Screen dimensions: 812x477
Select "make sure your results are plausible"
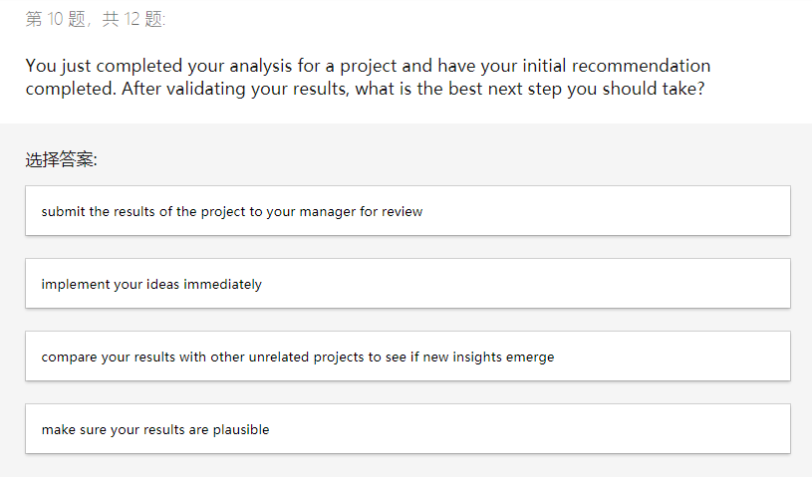407,429
